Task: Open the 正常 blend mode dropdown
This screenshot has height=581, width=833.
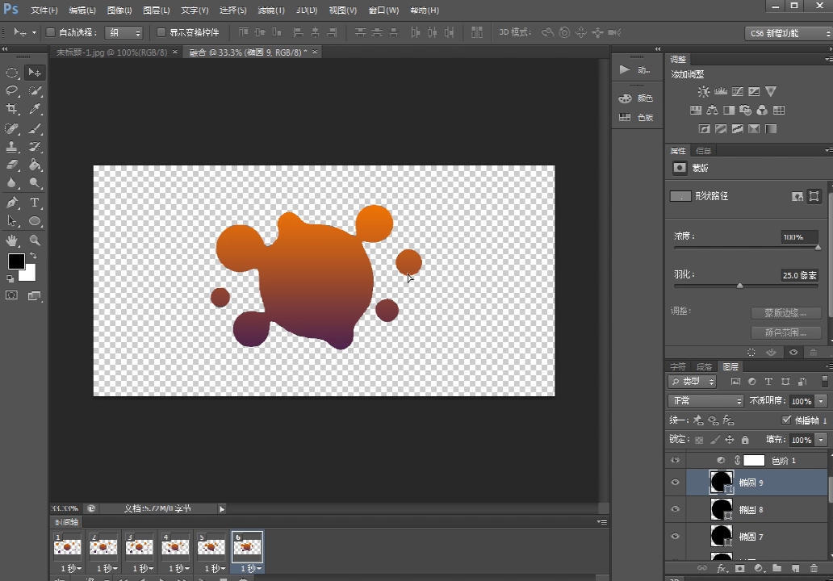Action: (705, 401)
